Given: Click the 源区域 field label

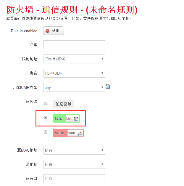Looking at the screenshot, I should tap(31, 102).
